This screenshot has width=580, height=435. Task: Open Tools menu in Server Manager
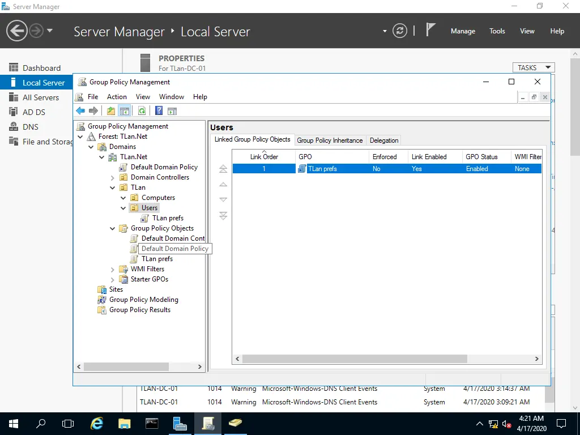pos(497,31)
